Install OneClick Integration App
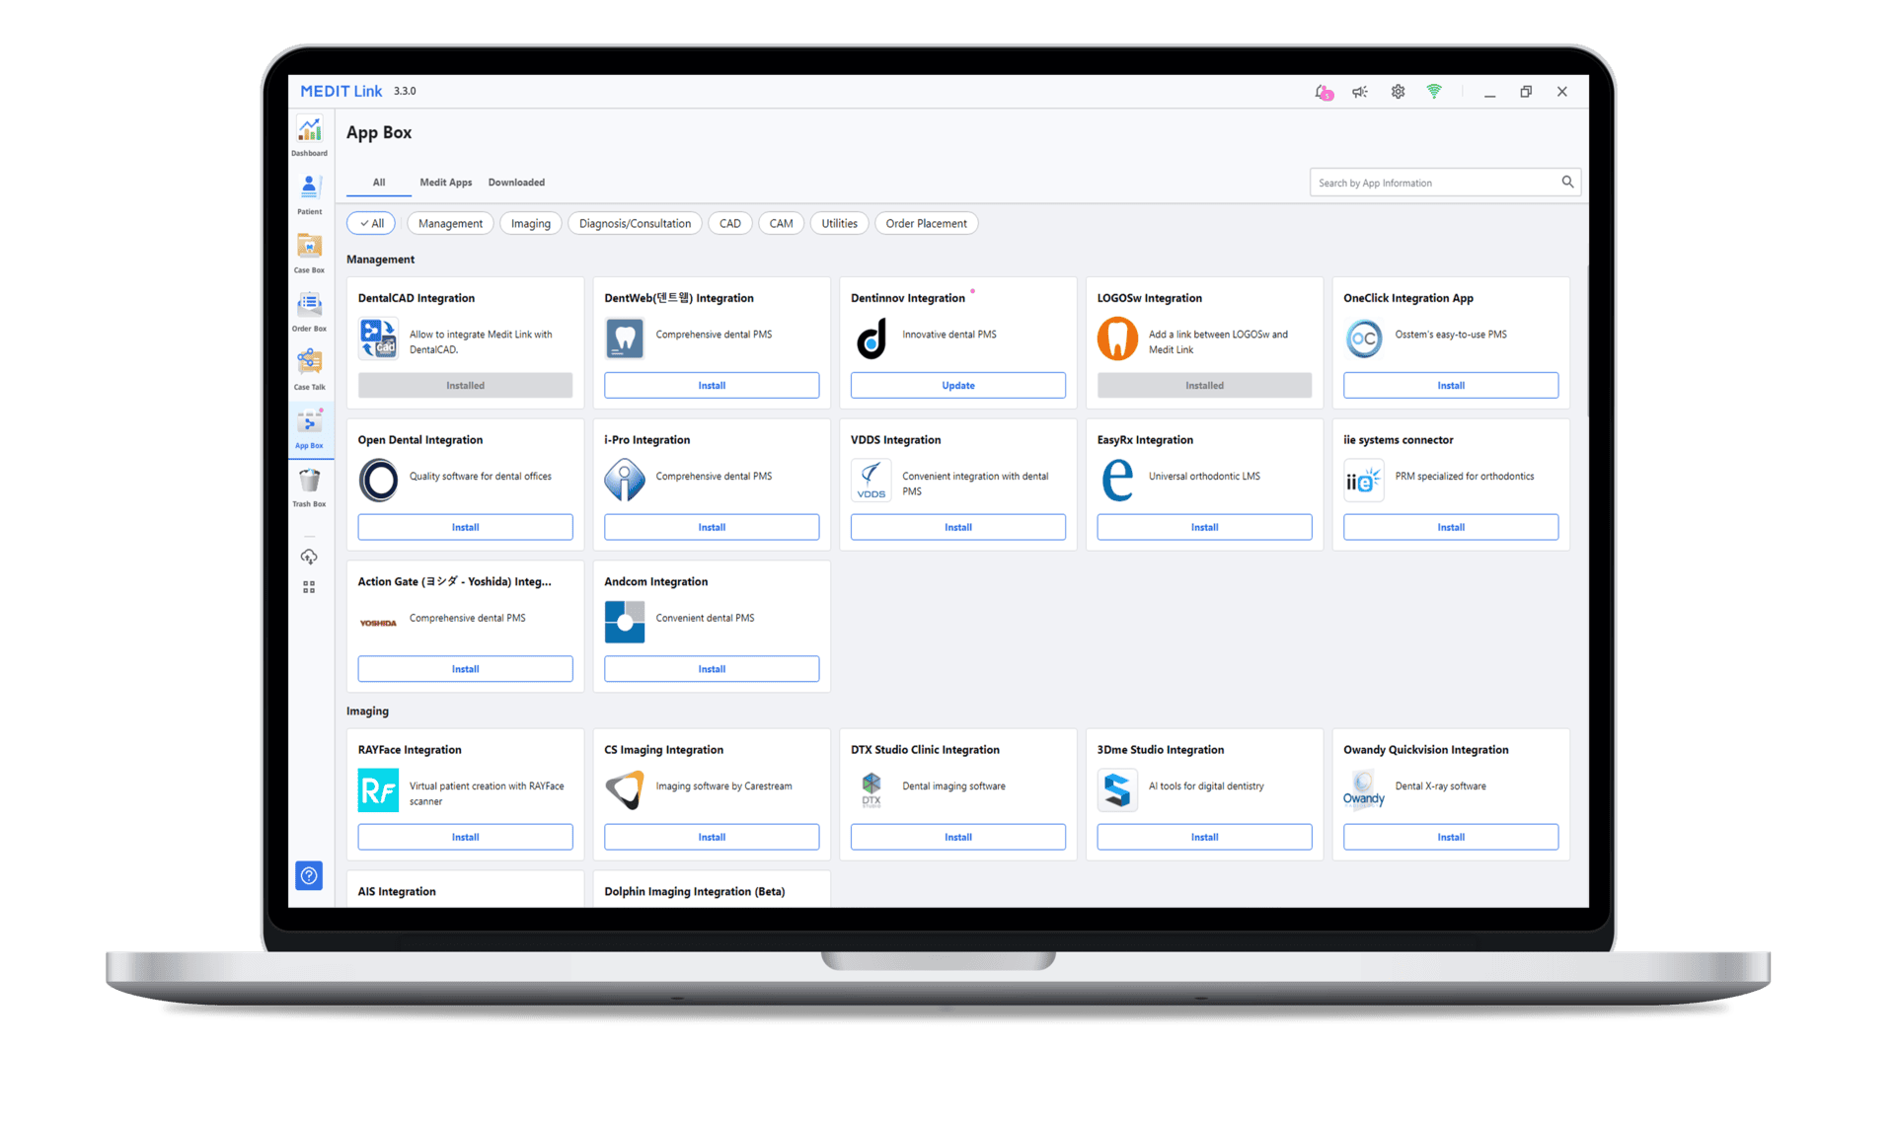The width and height of the screenshot is (1895, 1123). pyautogui.click(x=1451, y=386)
